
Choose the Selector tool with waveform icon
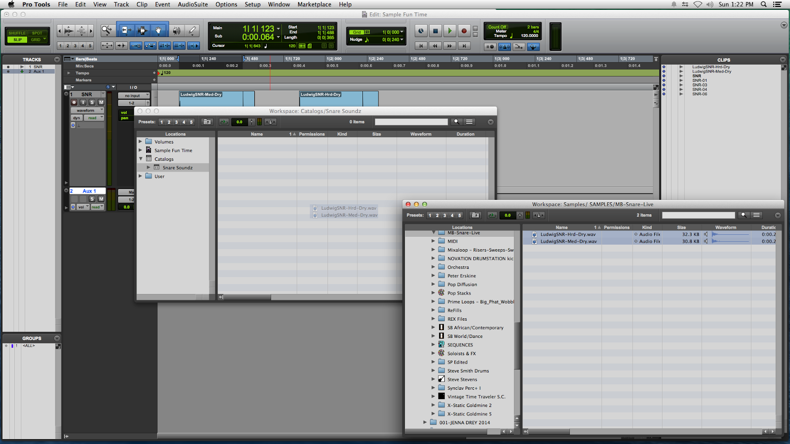[x=142, y=31]
